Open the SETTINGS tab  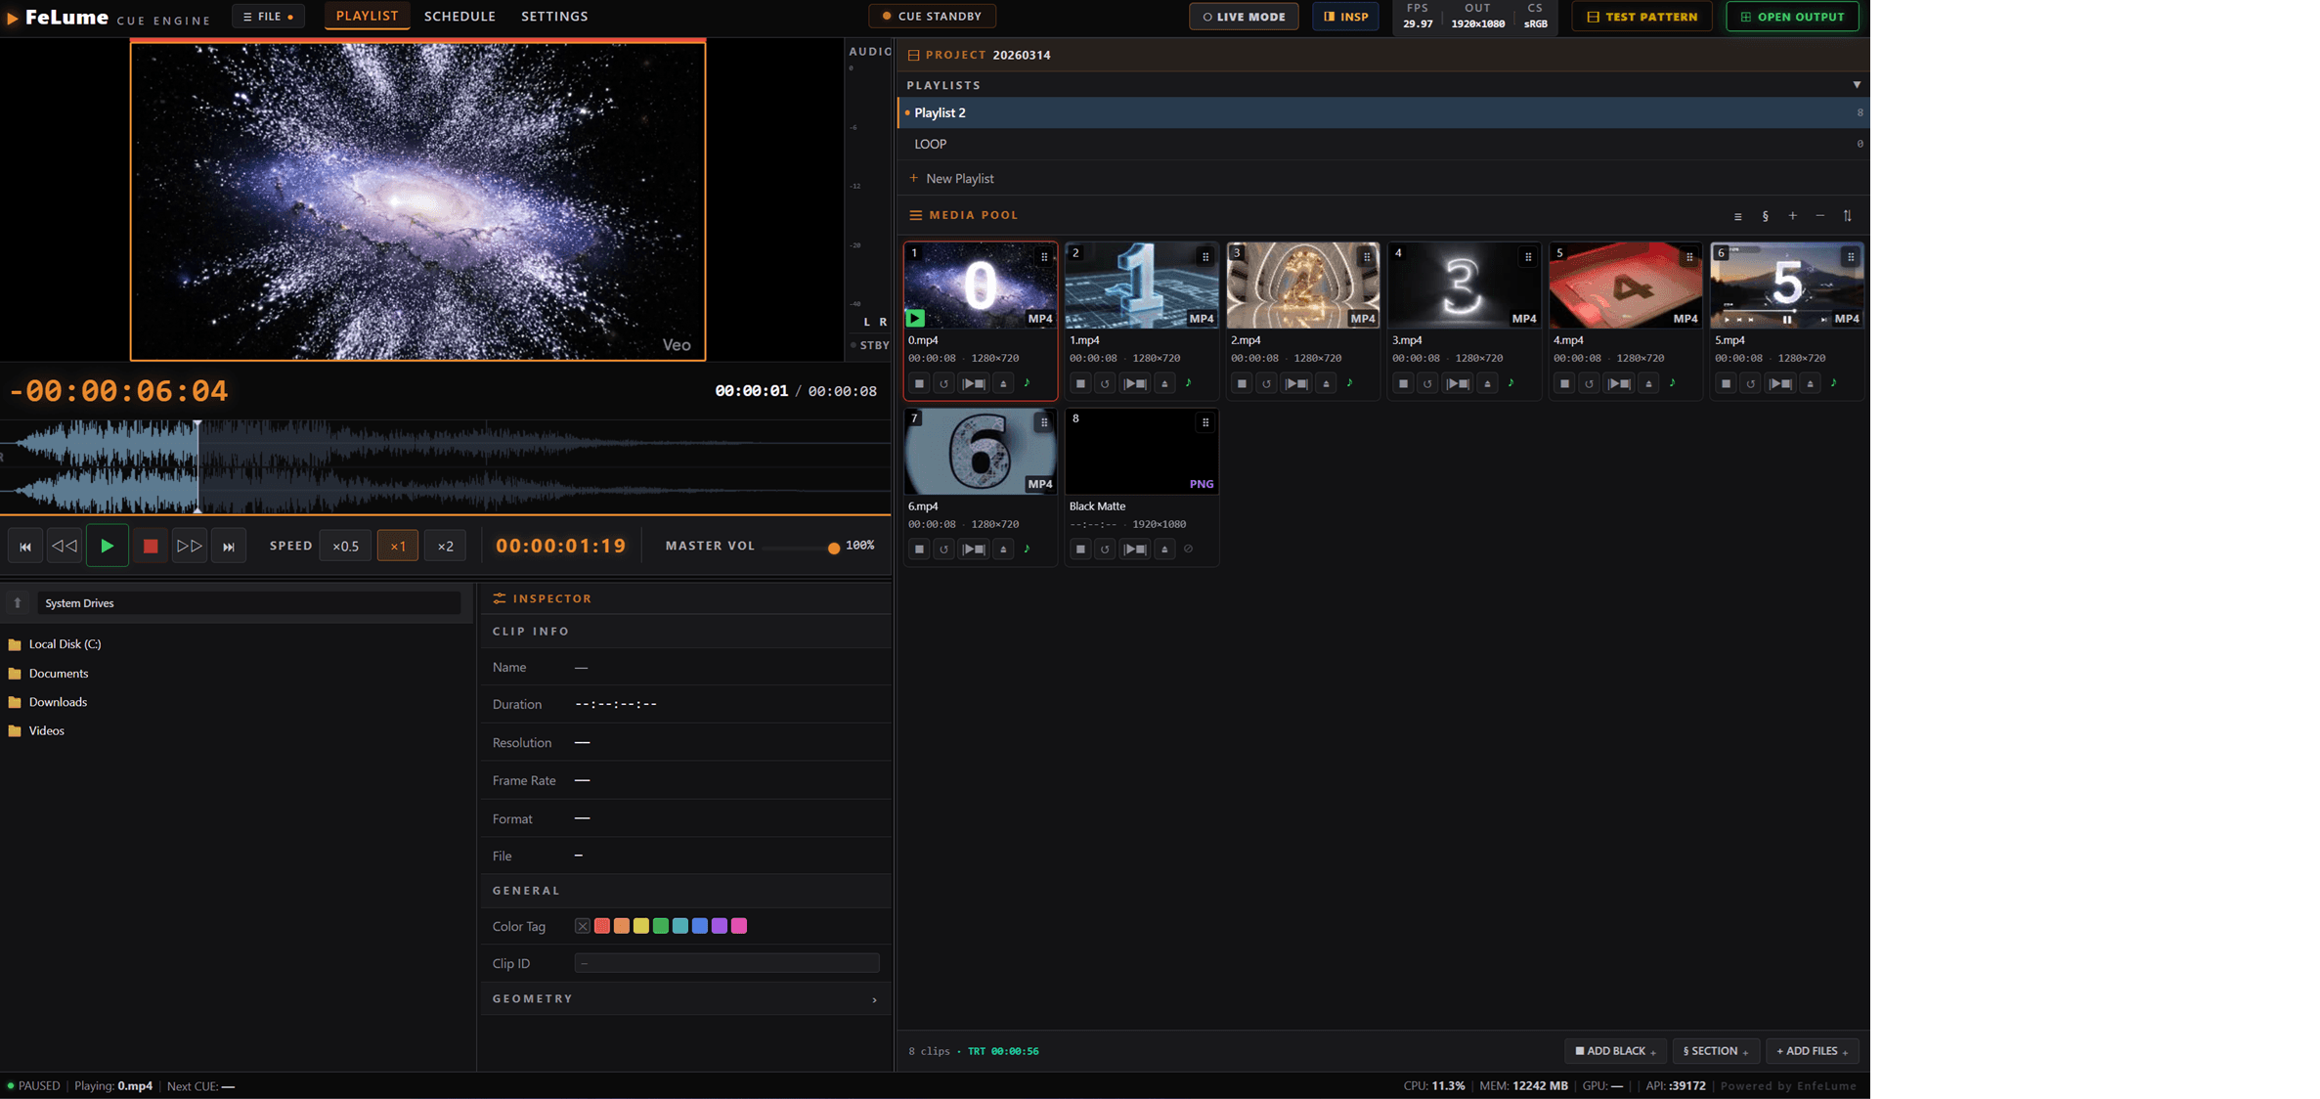[x=554, y=16]
